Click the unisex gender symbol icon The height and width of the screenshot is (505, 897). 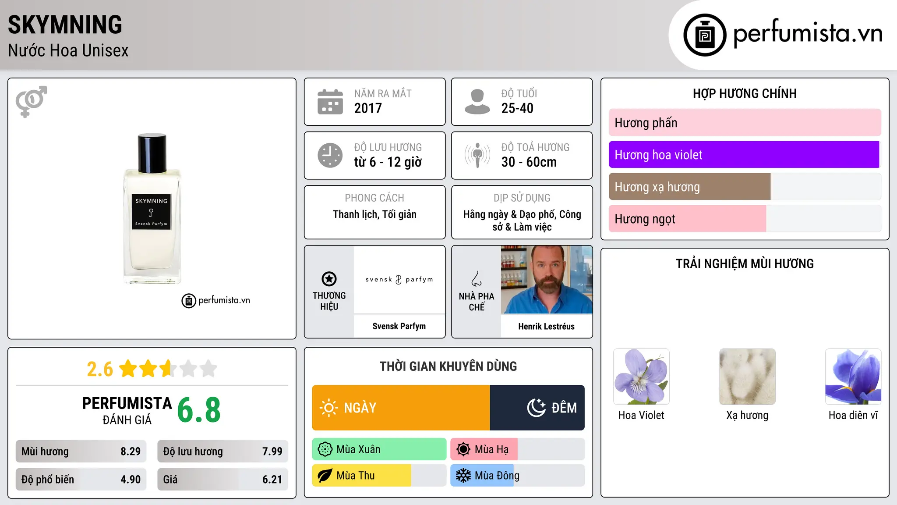click(31, 101)
